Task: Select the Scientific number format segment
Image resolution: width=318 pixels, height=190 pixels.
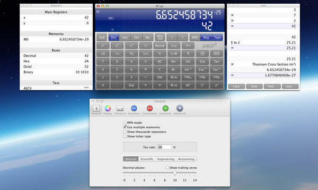Action: click(x=147, y=159)
